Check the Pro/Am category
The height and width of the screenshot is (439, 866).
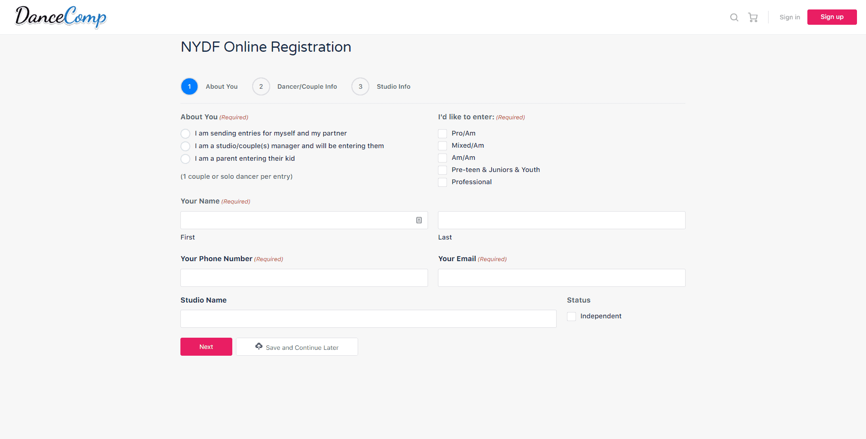[442, 134]
